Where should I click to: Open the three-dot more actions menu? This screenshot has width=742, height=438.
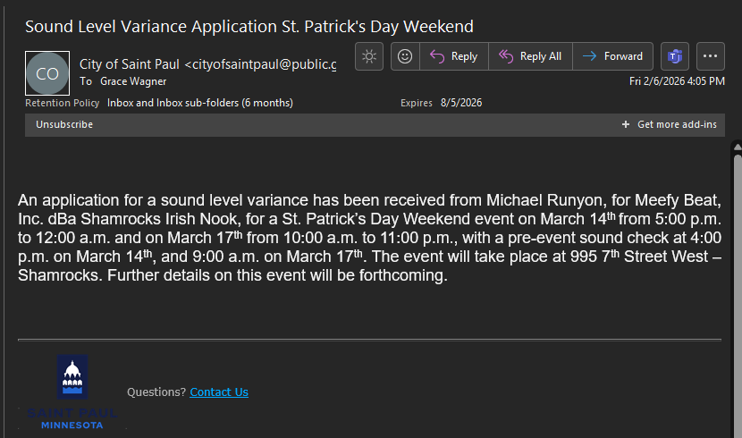pyautogui.click(x=711, y=56)
